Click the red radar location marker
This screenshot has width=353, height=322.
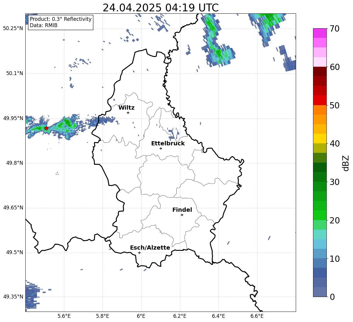[46, 128]
